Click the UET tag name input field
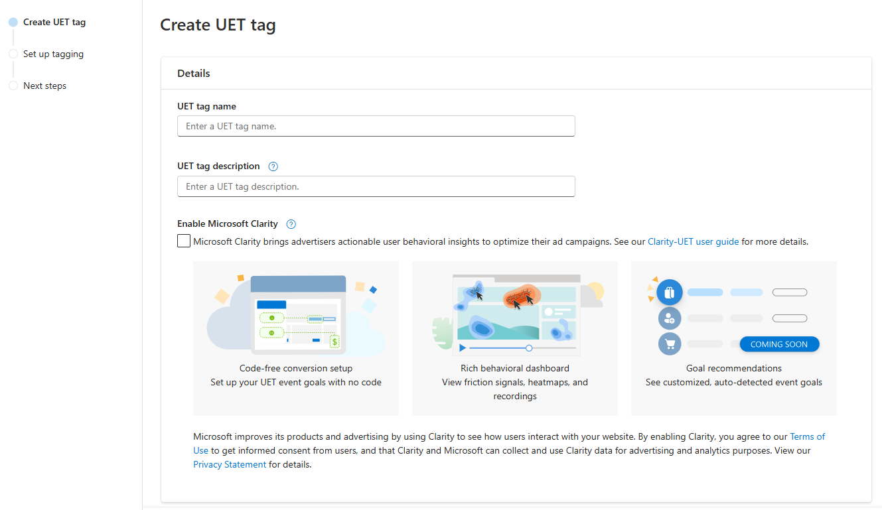882x510 pixels. pos(376,126)
